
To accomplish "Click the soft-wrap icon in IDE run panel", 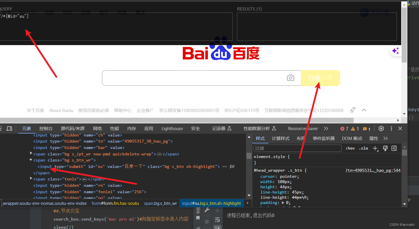I will [217, 220].
